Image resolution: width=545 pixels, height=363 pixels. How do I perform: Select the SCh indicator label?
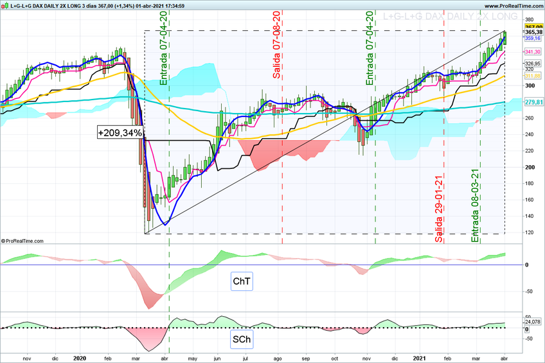tap(242, 339)
